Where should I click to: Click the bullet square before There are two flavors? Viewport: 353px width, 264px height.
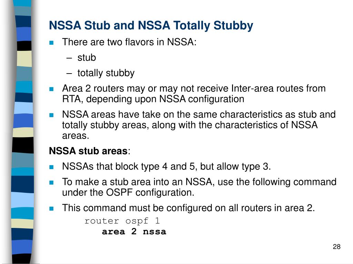tap(52, 42)
